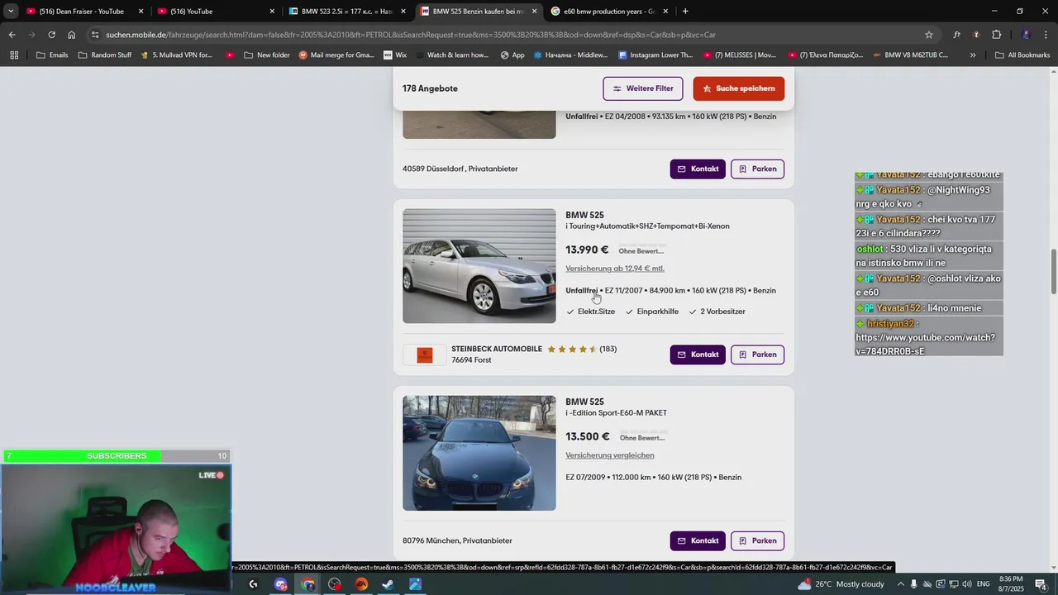The height and width of the screenshot is (595, 1058).
Task: Open dark blue BMW 525 photo
Action: click(479, 453)
